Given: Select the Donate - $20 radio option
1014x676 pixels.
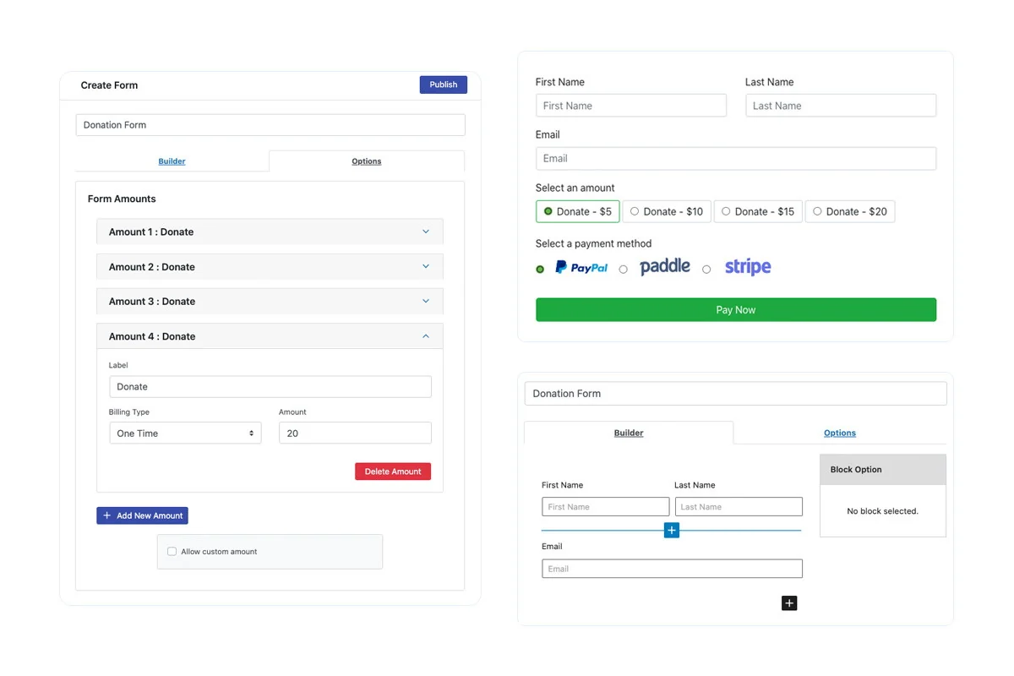Looking at the screenshot, I should pos(850,211).
